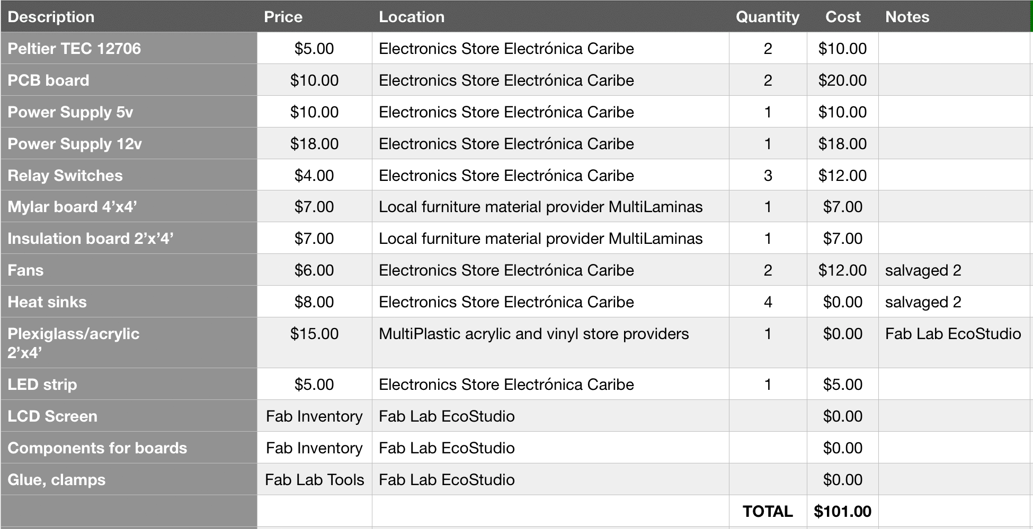Select the $101.00 total cost cell
Viewport: 1033px width, 529px height.
pyautogui.click(x=842, y=511)
